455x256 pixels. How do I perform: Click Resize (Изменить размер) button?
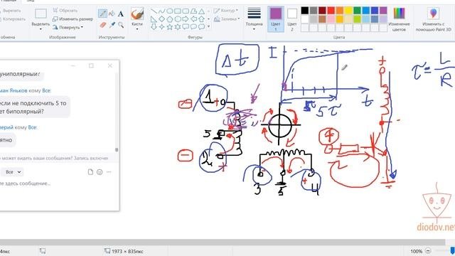[73, 19]
